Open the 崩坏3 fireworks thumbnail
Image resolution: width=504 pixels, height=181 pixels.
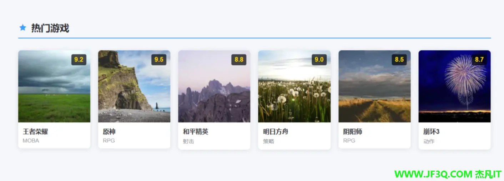455,86
